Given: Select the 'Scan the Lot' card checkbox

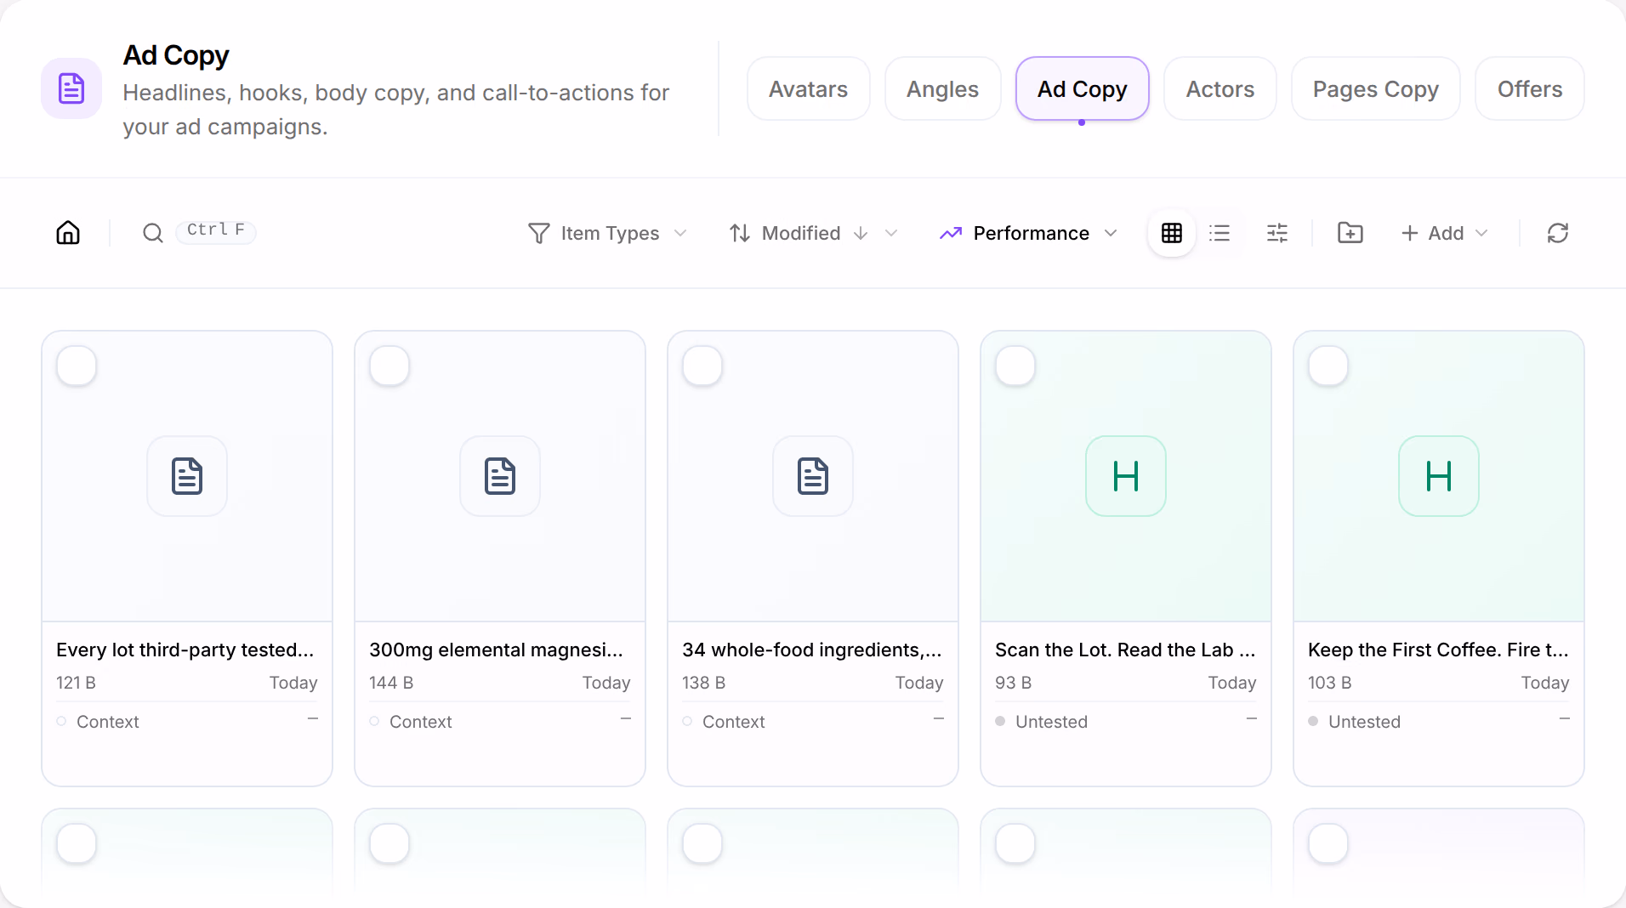Looking at the screenshot, I should 1015,366.
